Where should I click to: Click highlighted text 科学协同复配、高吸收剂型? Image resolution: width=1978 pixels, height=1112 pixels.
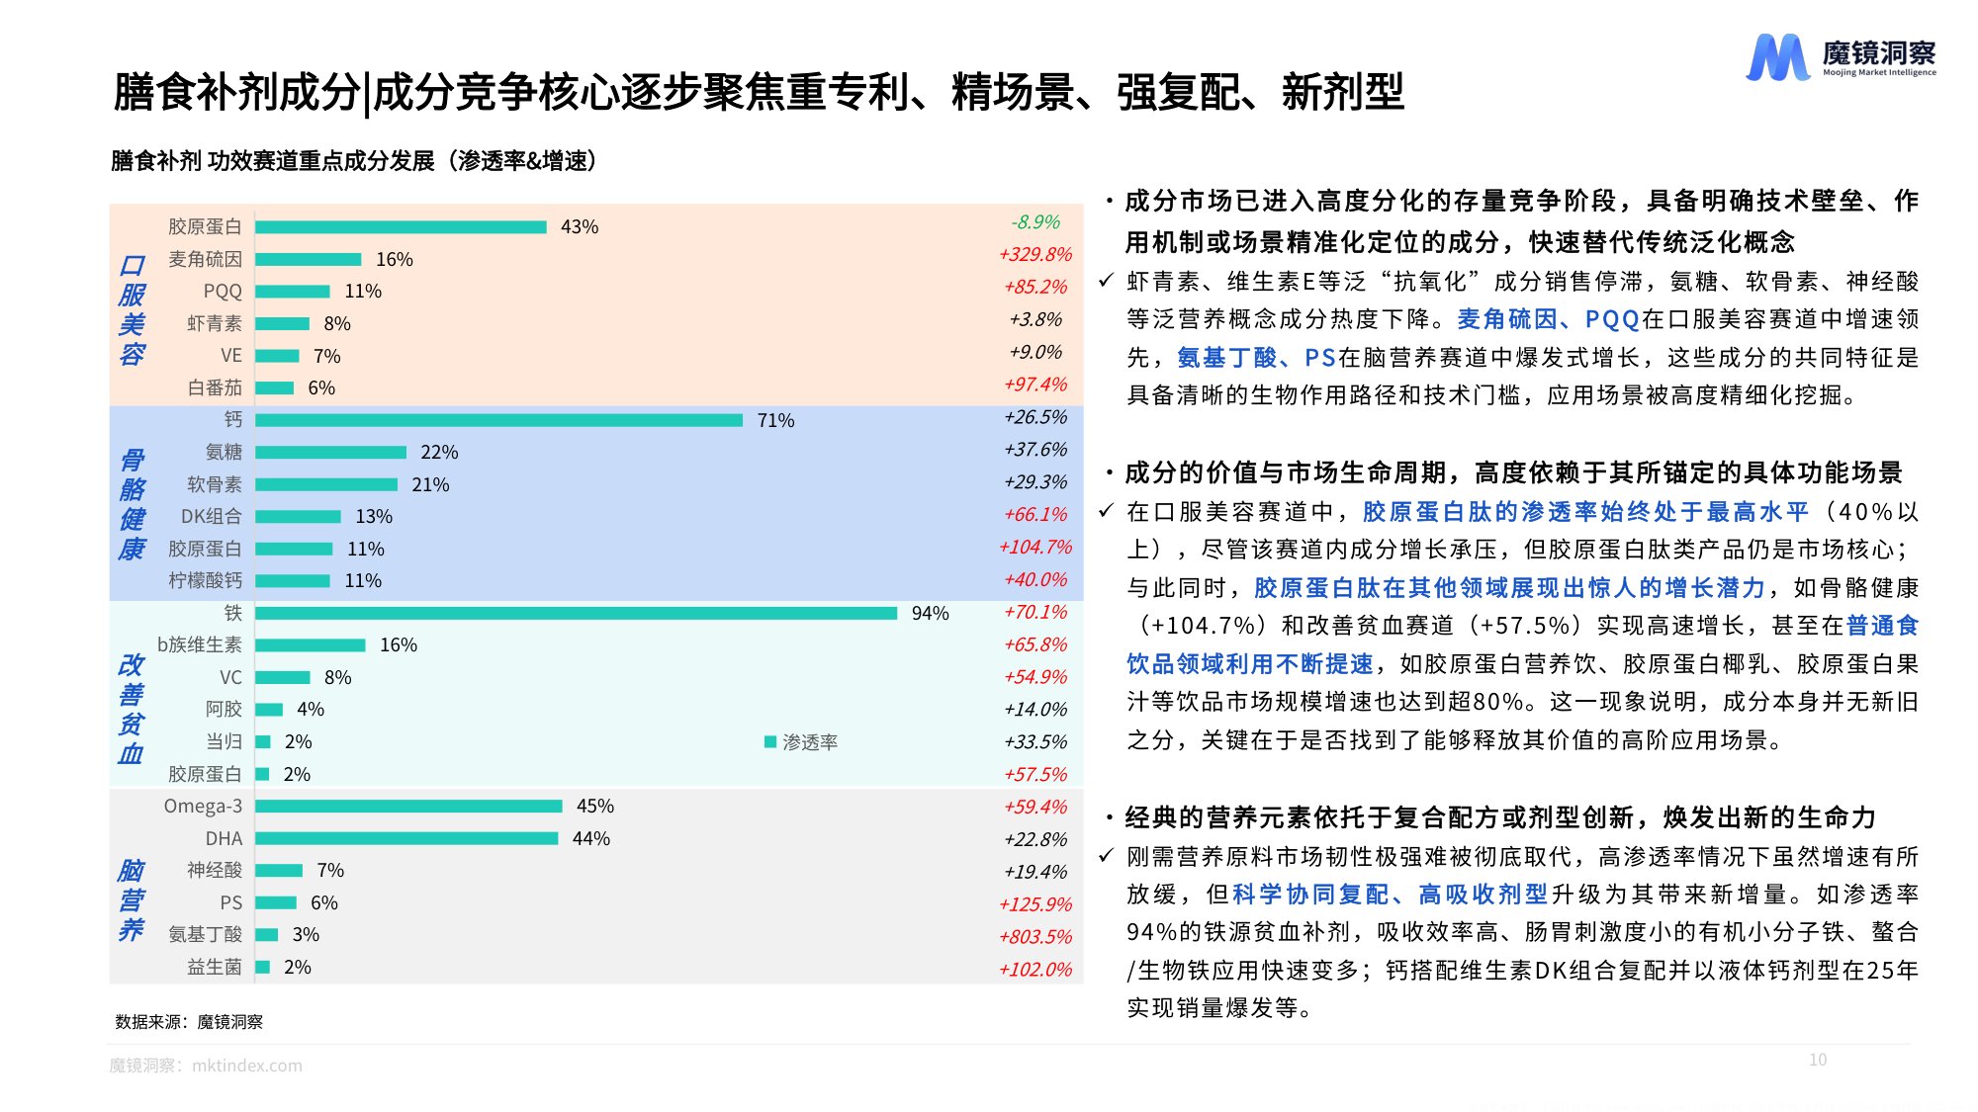[1390, 894]
